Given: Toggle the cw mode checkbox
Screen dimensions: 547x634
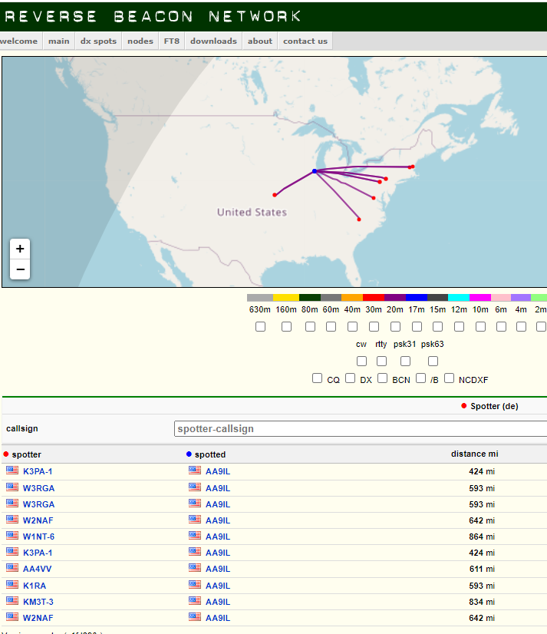Looking at the screenshot, I should 361,361.
